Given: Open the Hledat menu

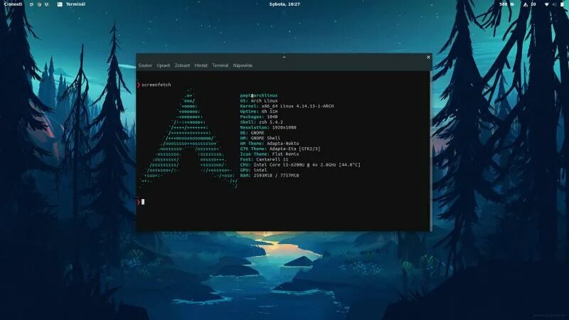Looking at the screenshot, I should pos(201,65).
